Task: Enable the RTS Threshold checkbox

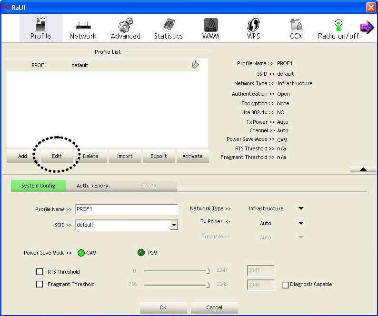Action: point(40,272)
